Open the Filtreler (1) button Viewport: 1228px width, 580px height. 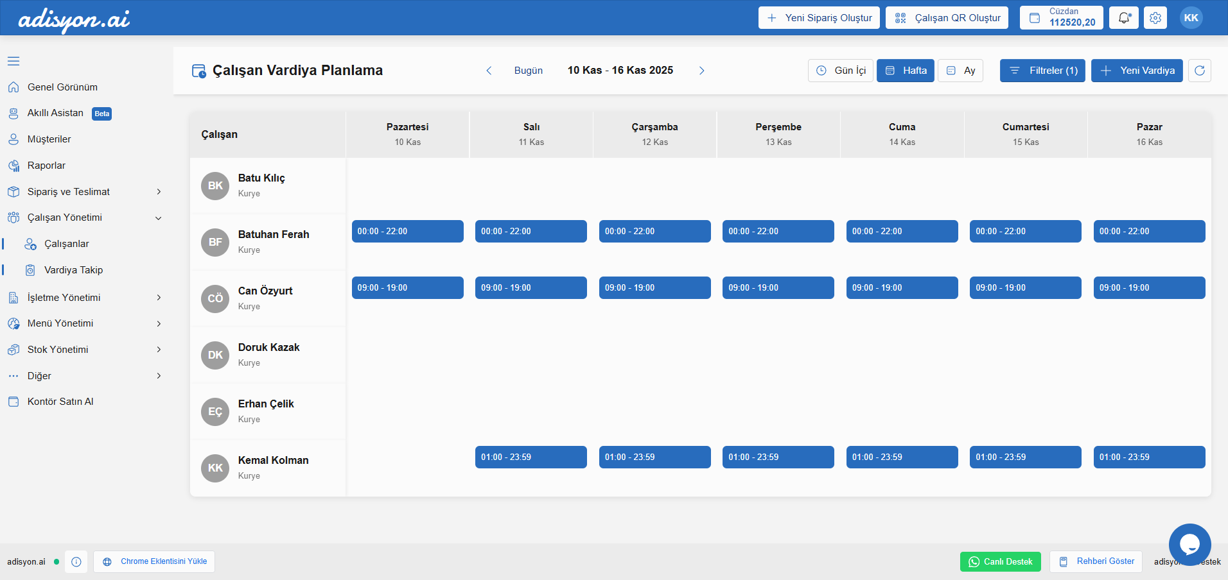tap(1042, 71)
